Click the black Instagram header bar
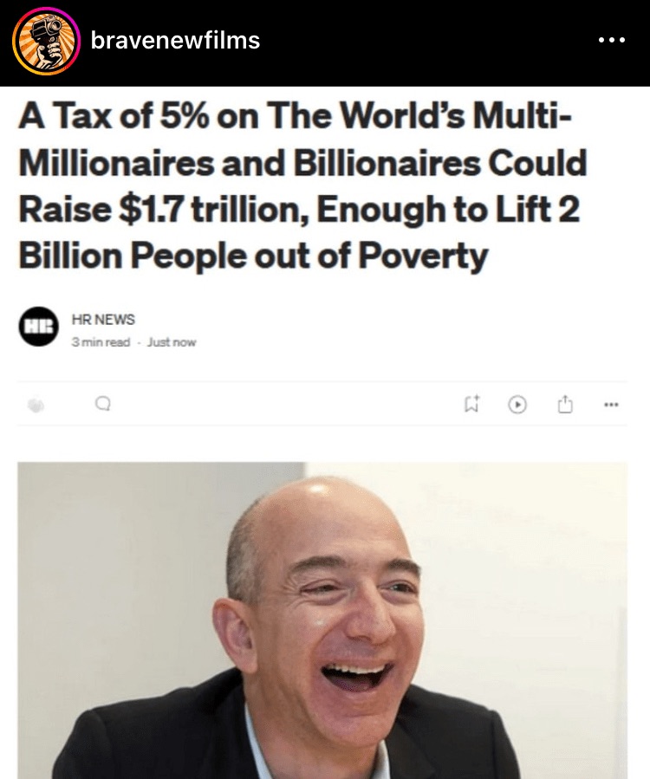Image resolution: width=650 pixels, height=779 pixels. coord(325,43)
